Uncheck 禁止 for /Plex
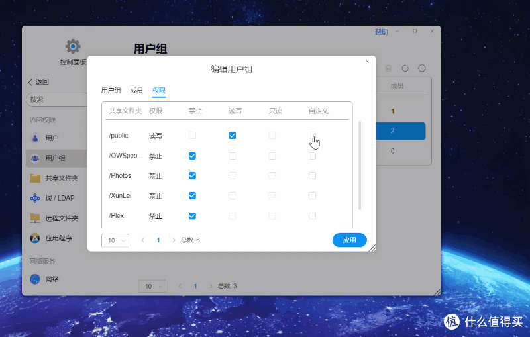The width and height of the screenshot is (530, 337). (192, 216)
